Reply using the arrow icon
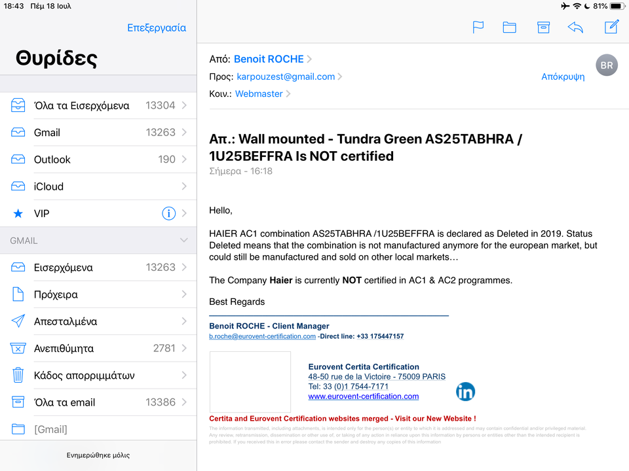The height and width of the screenshot is (471, 629). [575, 27]
